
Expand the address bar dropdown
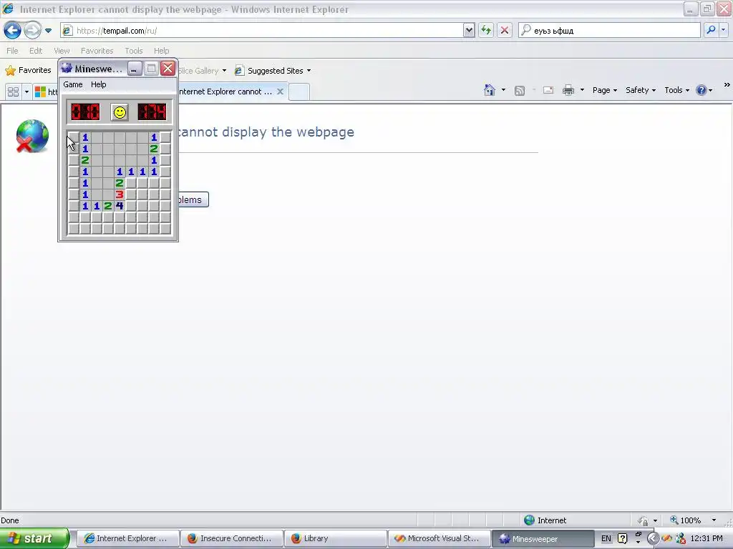469,31
